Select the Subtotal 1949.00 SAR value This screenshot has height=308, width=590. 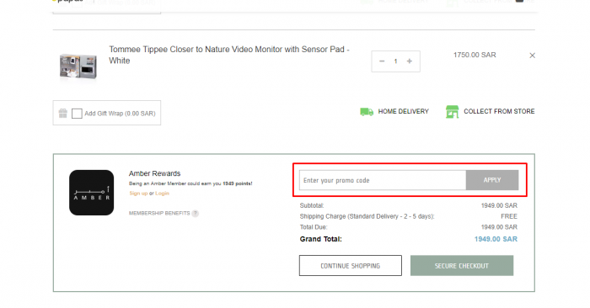tap(499, 206)
